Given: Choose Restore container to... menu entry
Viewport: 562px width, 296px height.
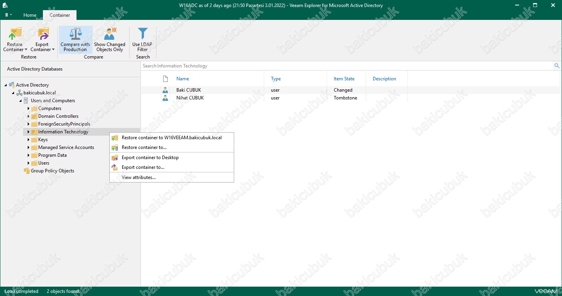Looking at the screenshot, I should [172, 147].
